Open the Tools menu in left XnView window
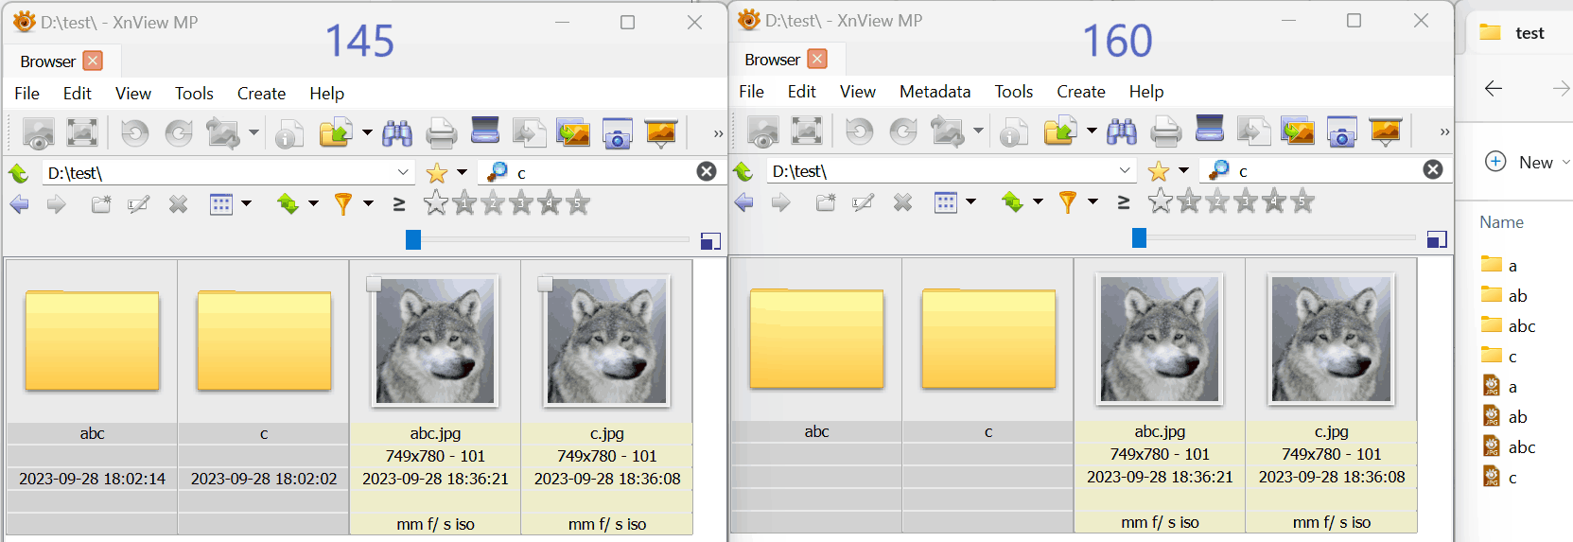Viewport: 1573px width, 542px height. tap(194, 94)
